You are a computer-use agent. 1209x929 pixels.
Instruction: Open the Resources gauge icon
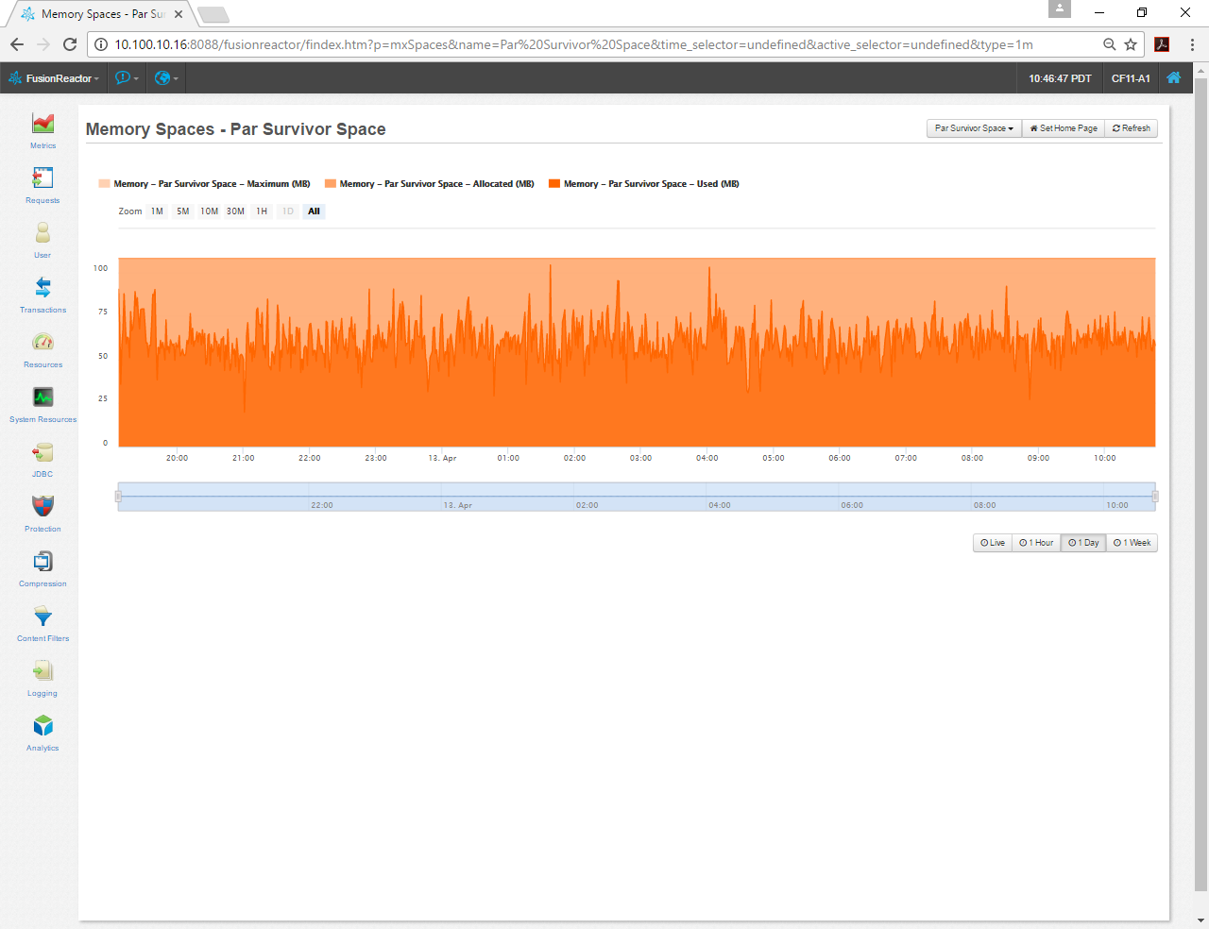[43, 342]
